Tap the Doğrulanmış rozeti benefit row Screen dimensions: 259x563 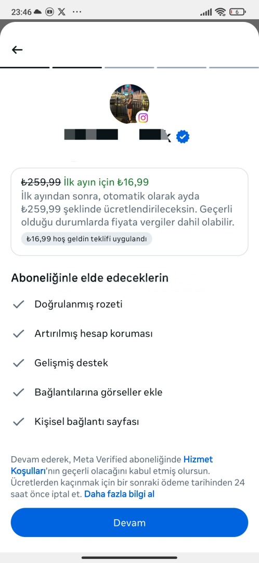[x=129, y=304]
